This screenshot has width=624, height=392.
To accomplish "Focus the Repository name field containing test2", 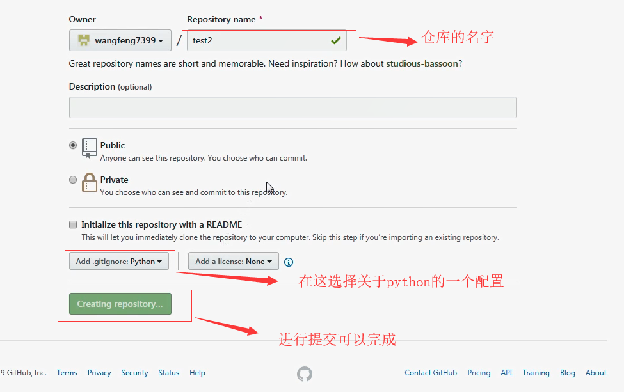I will pyautogui.click(x=267, y=40).
